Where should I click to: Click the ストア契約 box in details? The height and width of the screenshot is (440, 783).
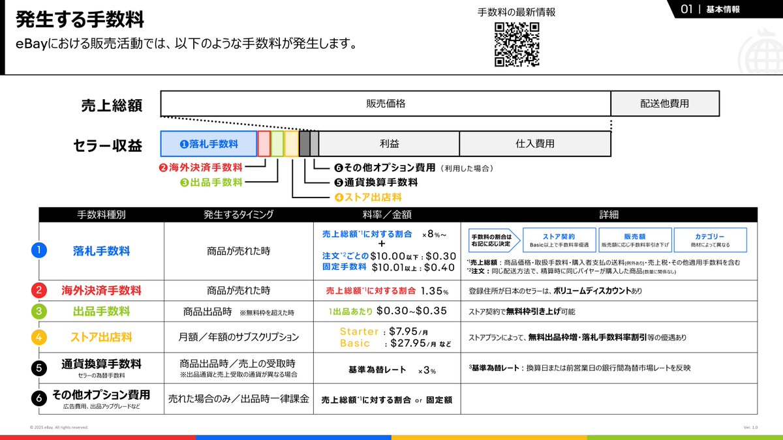pos(559,240)
